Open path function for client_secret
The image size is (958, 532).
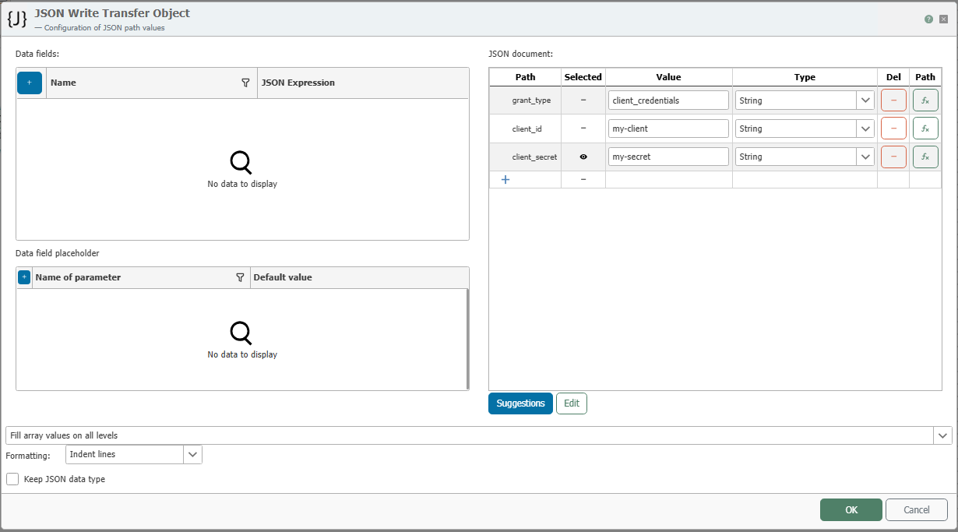tap(925, 157)
